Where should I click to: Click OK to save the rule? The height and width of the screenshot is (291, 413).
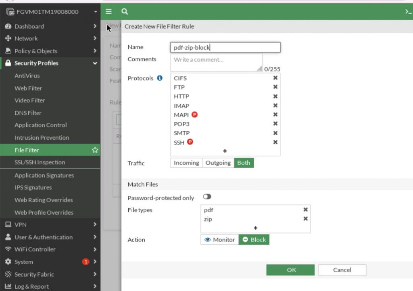tap(290, 270)
